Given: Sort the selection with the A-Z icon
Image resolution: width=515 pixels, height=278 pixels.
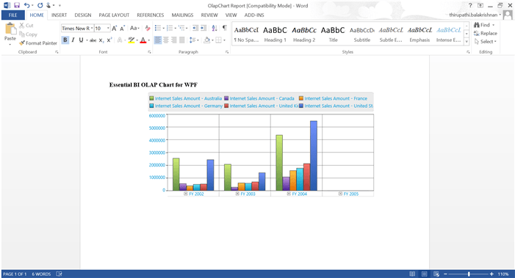Looking at the screenshot, I should tap(214, 28).
